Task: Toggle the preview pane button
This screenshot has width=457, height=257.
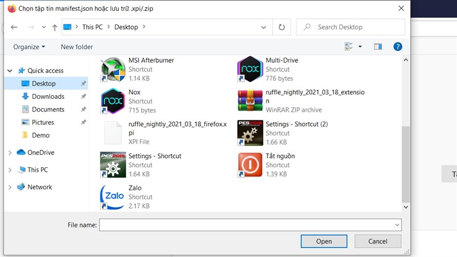Action: point(378,47)
